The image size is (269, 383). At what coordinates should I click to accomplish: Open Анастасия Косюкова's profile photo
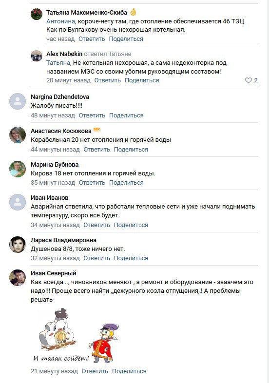click(x=18, y=135)
